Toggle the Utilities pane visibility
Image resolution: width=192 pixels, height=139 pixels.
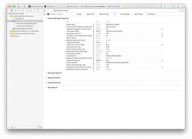click(182, 6)
